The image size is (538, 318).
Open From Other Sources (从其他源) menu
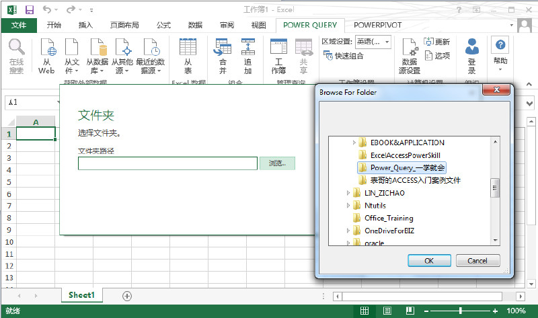point(122,56)
